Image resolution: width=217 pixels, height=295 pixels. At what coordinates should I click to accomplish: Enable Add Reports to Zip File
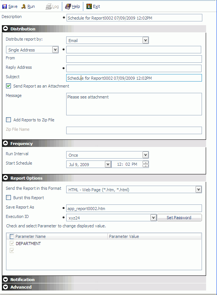click(9, 120)
